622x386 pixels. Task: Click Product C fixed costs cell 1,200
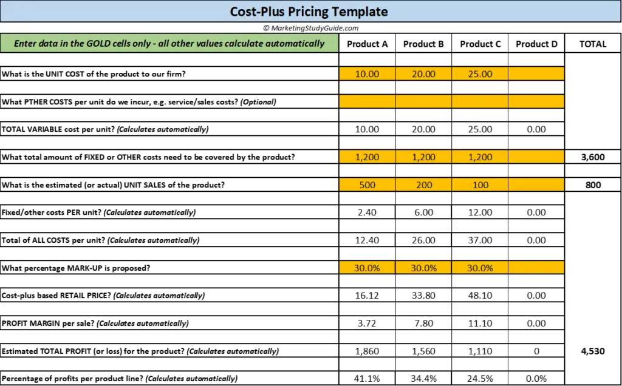(x=480, y=157)
